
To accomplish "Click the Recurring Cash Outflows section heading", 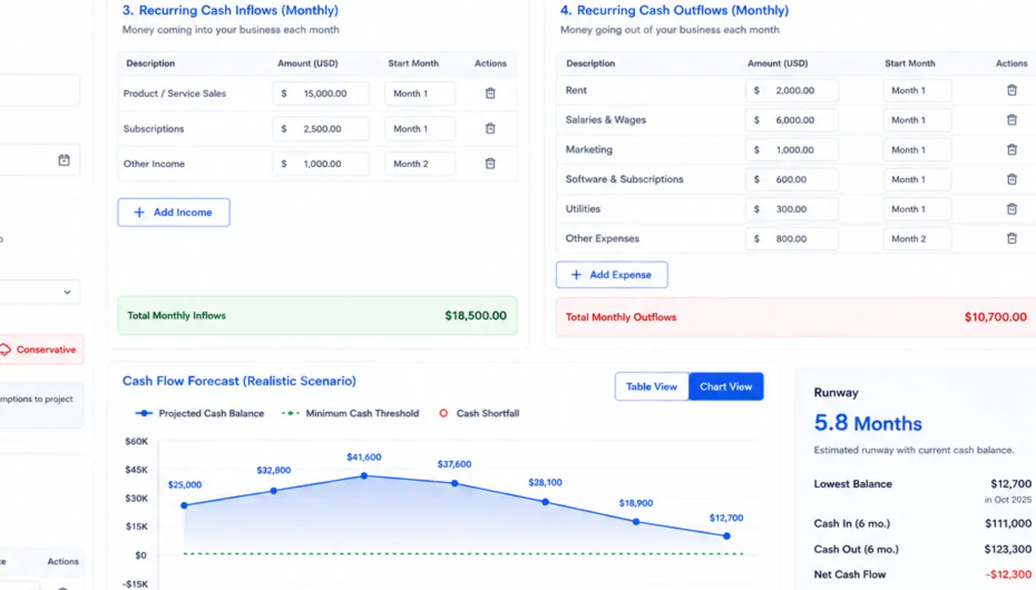I will (674, 10).
